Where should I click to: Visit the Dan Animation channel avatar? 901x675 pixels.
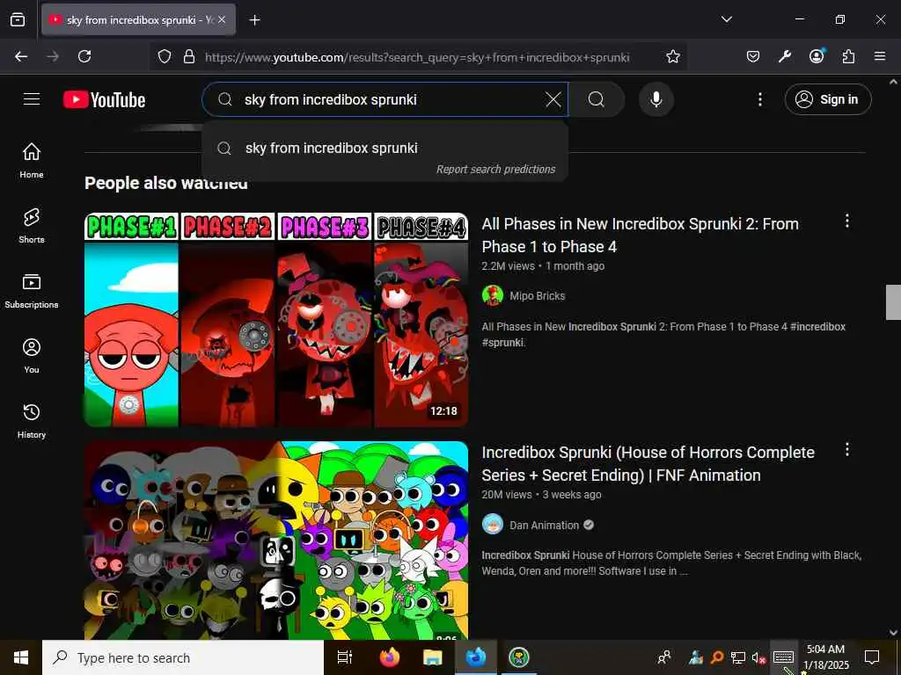(x=493, y=524)
